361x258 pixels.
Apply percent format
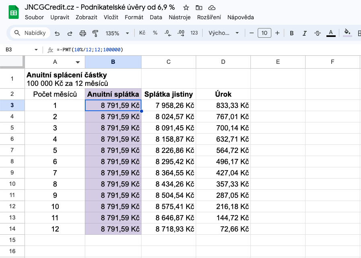click(155, 33)
